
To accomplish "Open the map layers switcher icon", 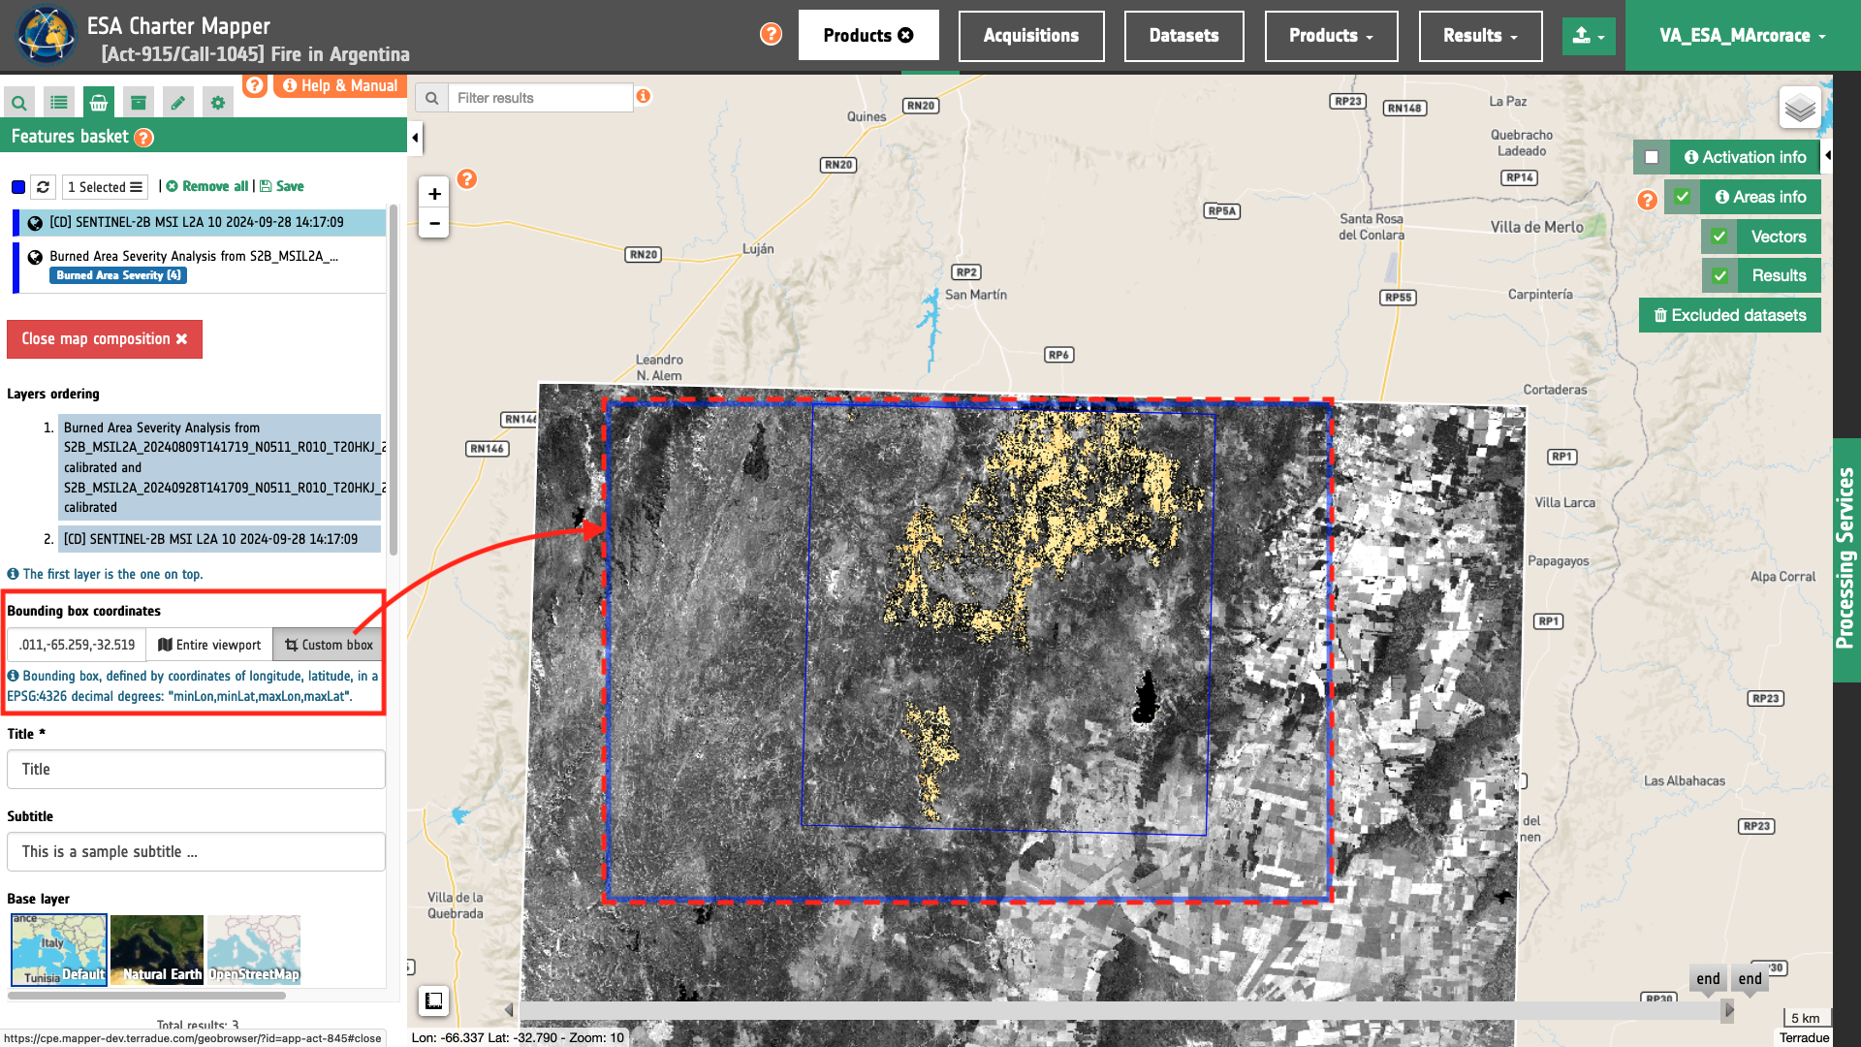I will coord(1800,107).
